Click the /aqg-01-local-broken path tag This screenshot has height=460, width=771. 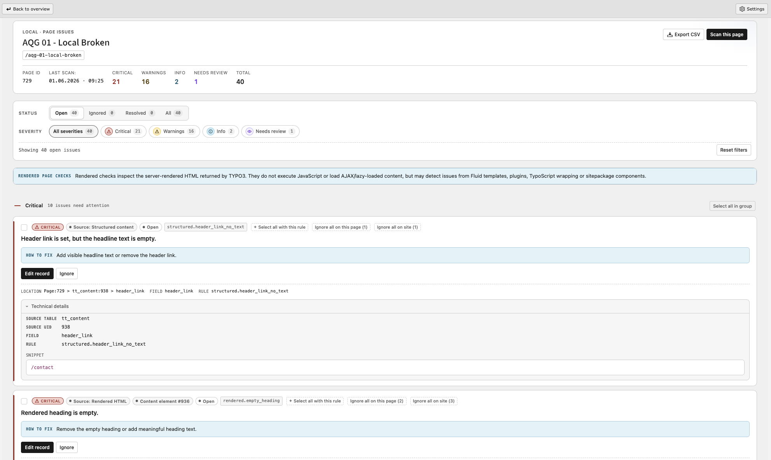pos(53,55)
